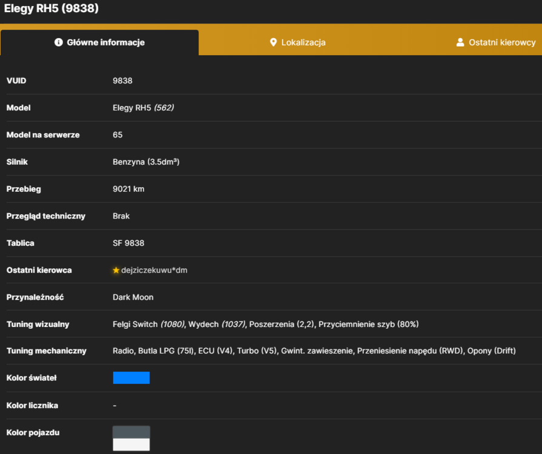Click the blue Kolor świateł swatch
The image size is (542, 454).
[x=131, y=378]
